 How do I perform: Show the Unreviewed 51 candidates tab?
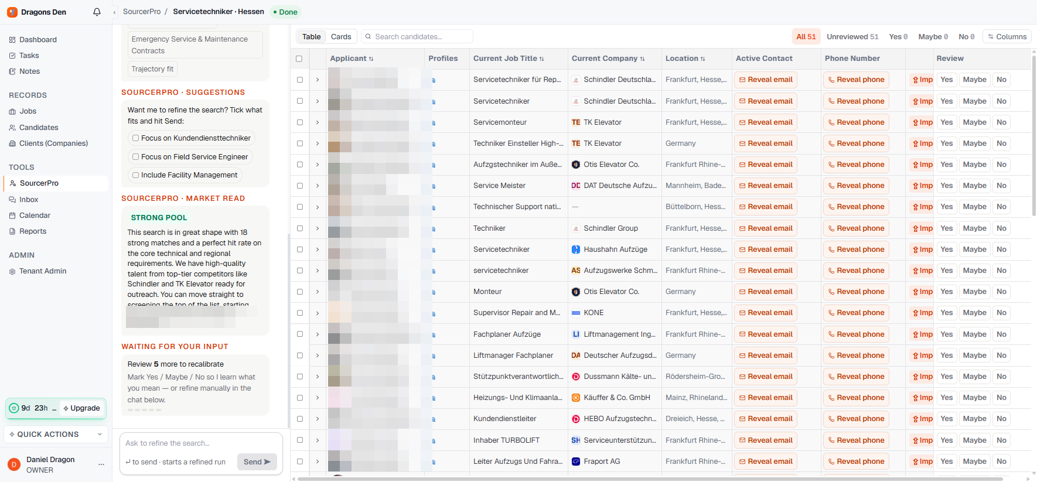pyautogui.click(x=852, y=37)
